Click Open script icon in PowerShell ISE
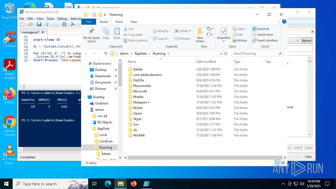This screenshot has width=336, height=189. [x=31, y=24]
